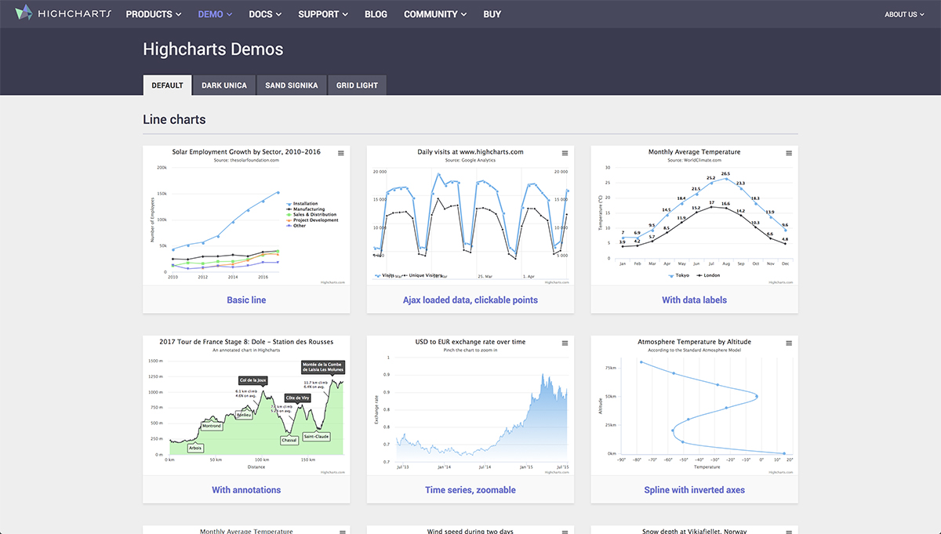The image size is (941, 534).
Task: Click the Atmosphere Temperature by Altitude chart thumbnail
Action: coord(695,406)
